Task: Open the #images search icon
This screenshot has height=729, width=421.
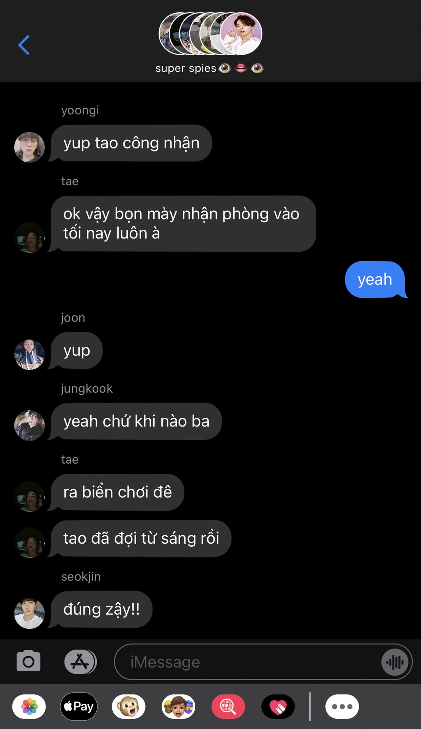Action: click(x=228, y=707)
